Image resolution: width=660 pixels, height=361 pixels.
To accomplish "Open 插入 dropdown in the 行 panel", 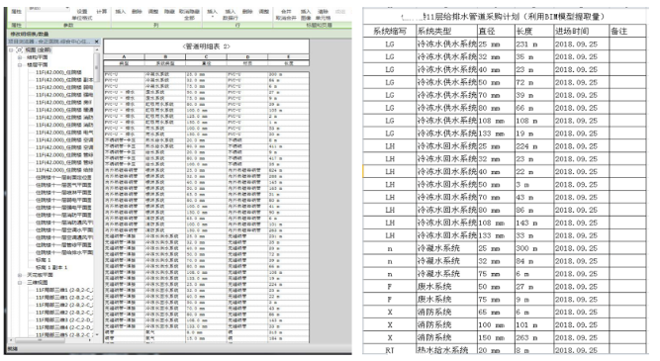I will [x=212, y=14].
